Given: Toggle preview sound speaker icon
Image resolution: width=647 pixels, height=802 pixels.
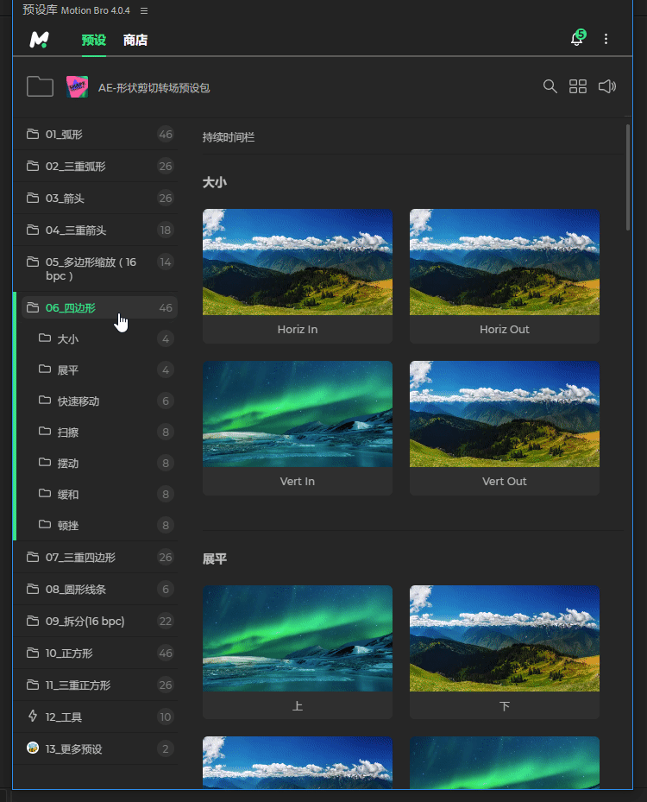Looking at the screenshot, I should pos(607,86).
